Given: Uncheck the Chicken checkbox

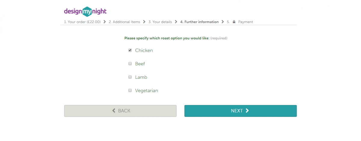Looking at the screenshot, I should tap(130, 50).
